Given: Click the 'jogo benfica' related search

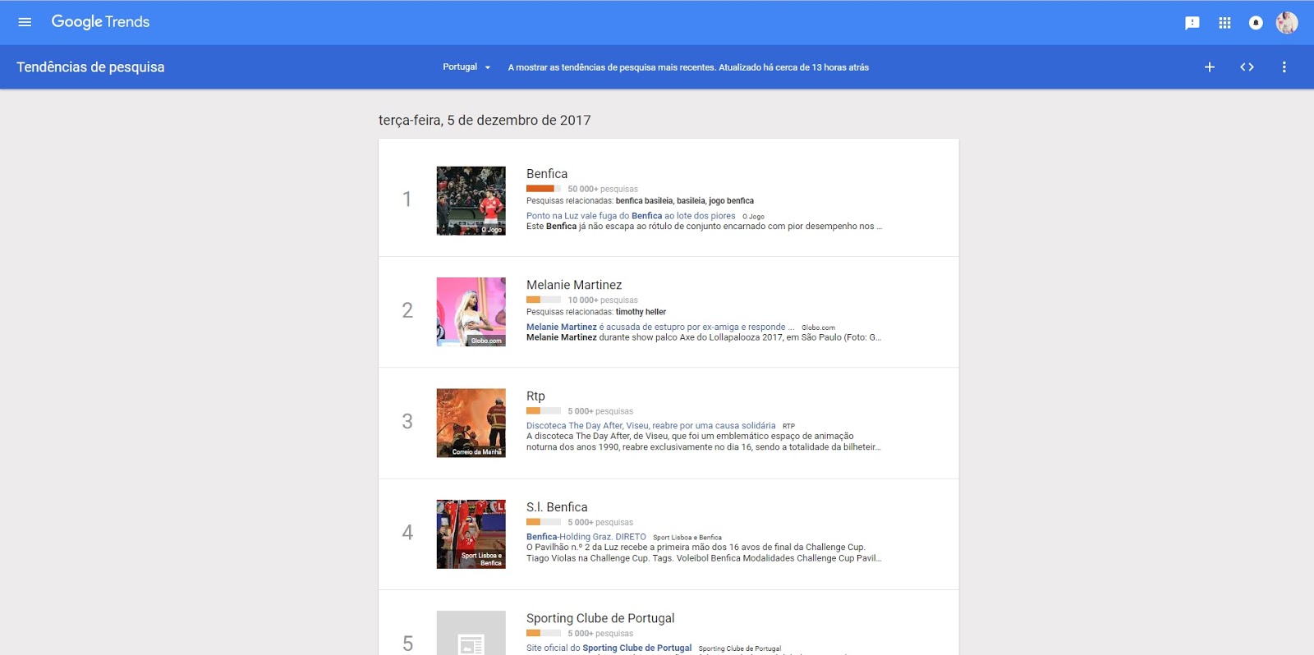Looking at the screenshot, I should click(x=731, y=201).
